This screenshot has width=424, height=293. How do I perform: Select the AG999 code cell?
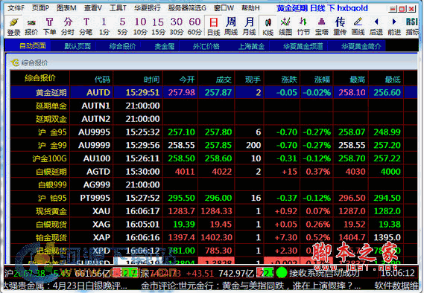click(x=97, y=185)
